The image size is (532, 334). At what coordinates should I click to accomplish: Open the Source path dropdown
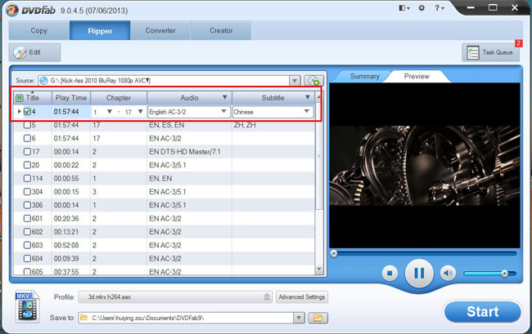[x=295, y=81]
